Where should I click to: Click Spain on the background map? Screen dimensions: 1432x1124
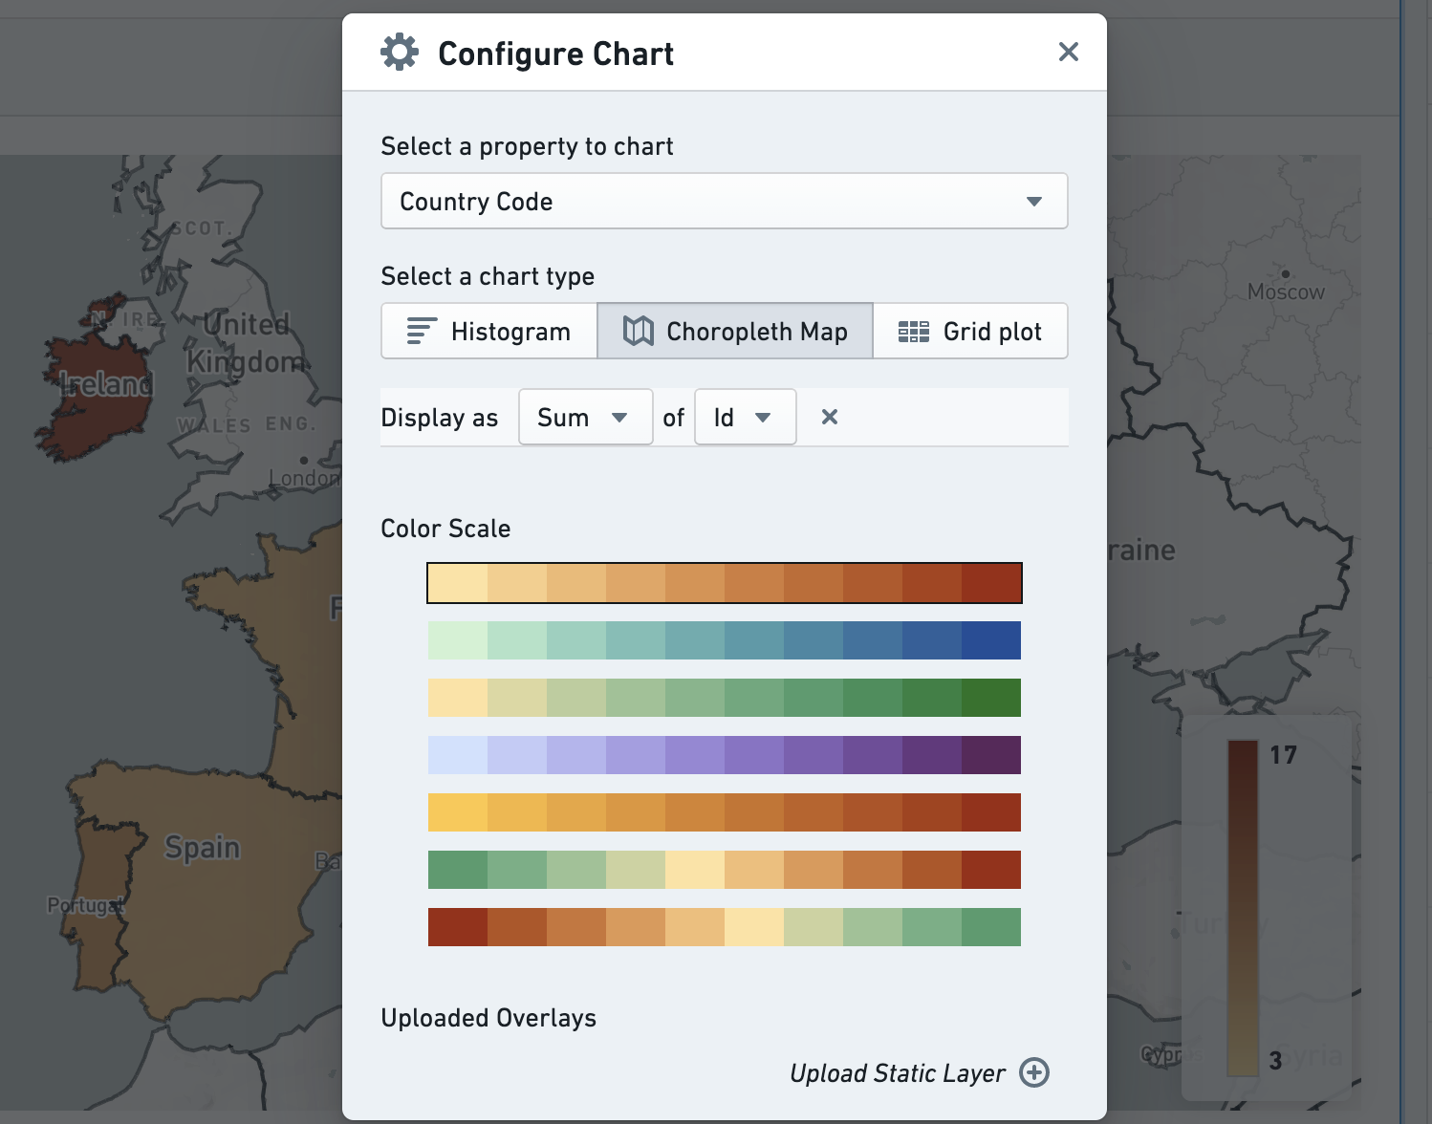[x=202, y=847]
